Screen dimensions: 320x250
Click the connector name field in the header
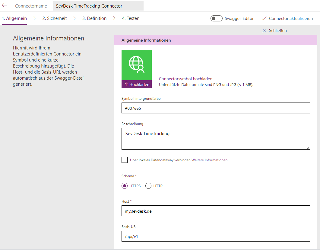pyautogui.click(x=98, y=5)
